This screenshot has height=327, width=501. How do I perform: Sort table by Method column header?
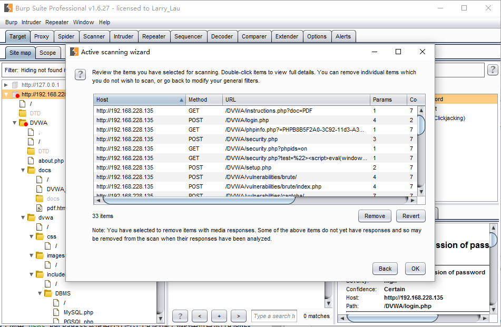[204, 100]
